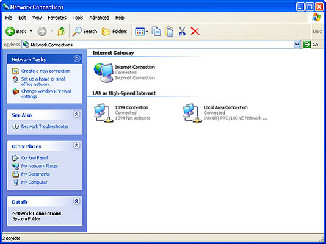Expand the address bar dropdown

297,45
